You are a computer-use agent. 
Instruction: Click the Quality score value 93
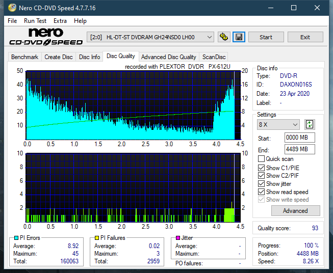315,228
